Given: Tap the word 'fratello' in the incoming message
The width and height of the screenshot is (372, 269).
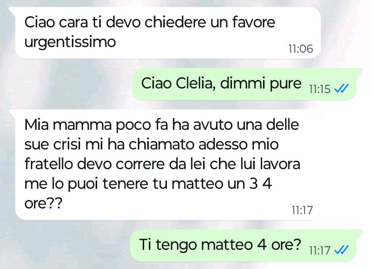Looking at the screenshot, I should coord(49,164).
